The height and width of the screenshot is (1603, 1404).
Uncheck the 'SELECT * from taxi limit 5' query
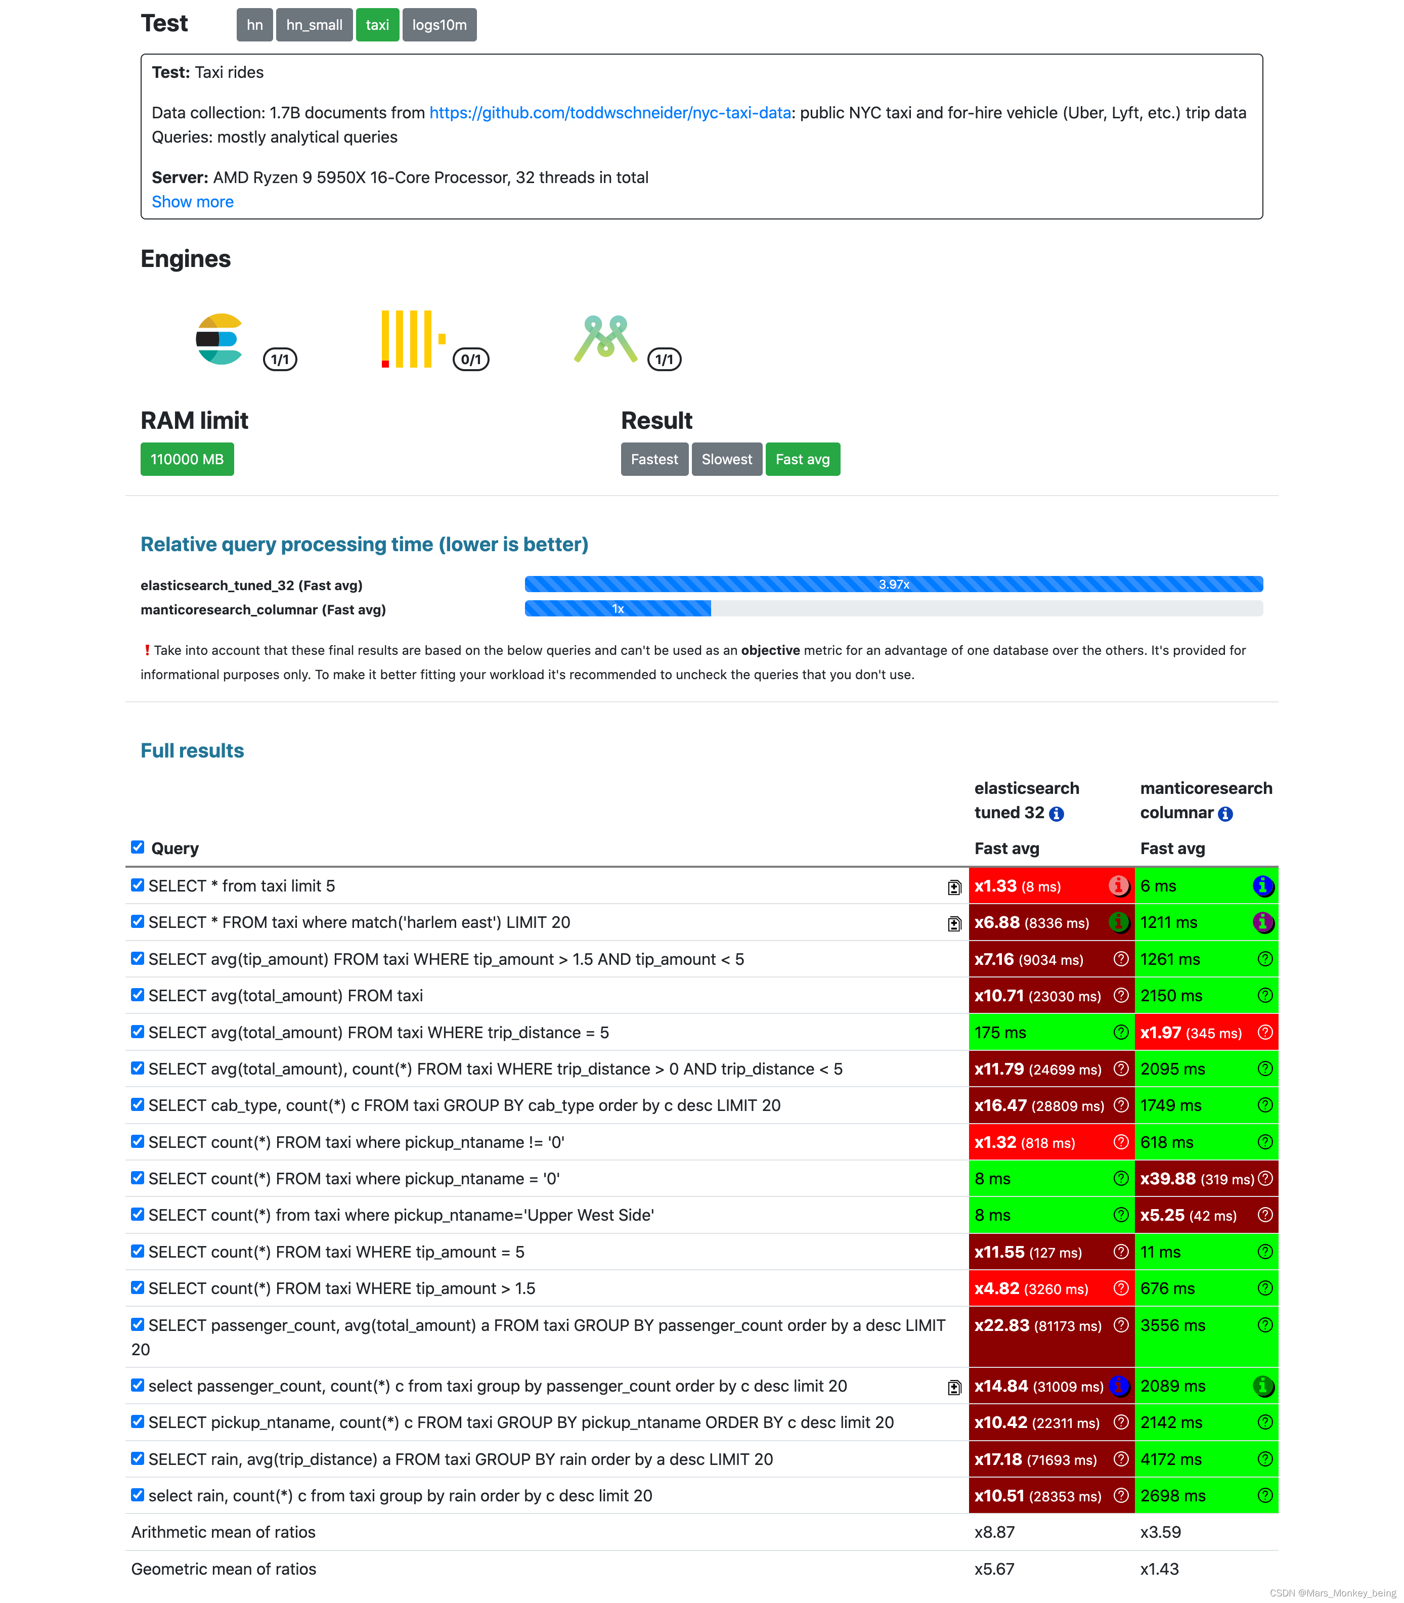click(138, 884)
